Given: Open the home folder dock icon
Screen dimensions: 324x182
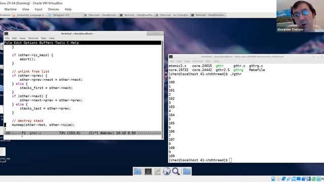Looking at the screenshot, I should coord(138,171).
